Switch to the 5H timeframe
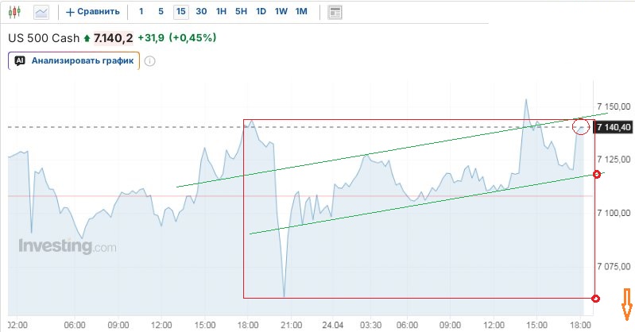 tap(241, 12)
